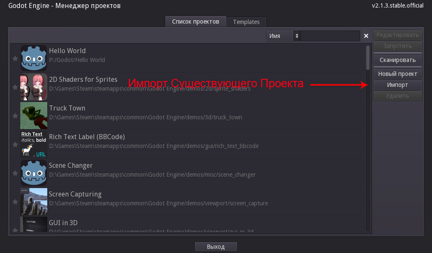432x253 pixels.
Task: Click the demos/viewport/screen_capture path text
Action: point(159,203)
